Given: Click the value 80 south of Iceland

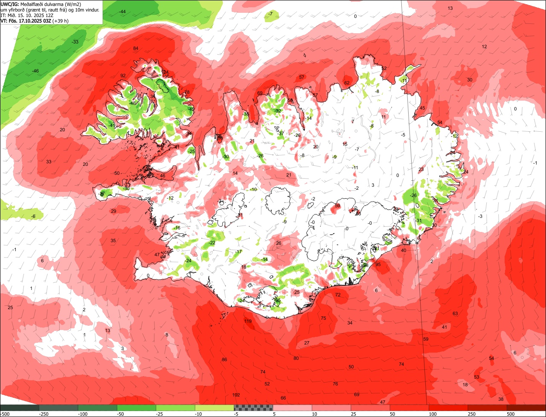Looking at the screenshot, I should pyautogui.click(x=296, y=358).
